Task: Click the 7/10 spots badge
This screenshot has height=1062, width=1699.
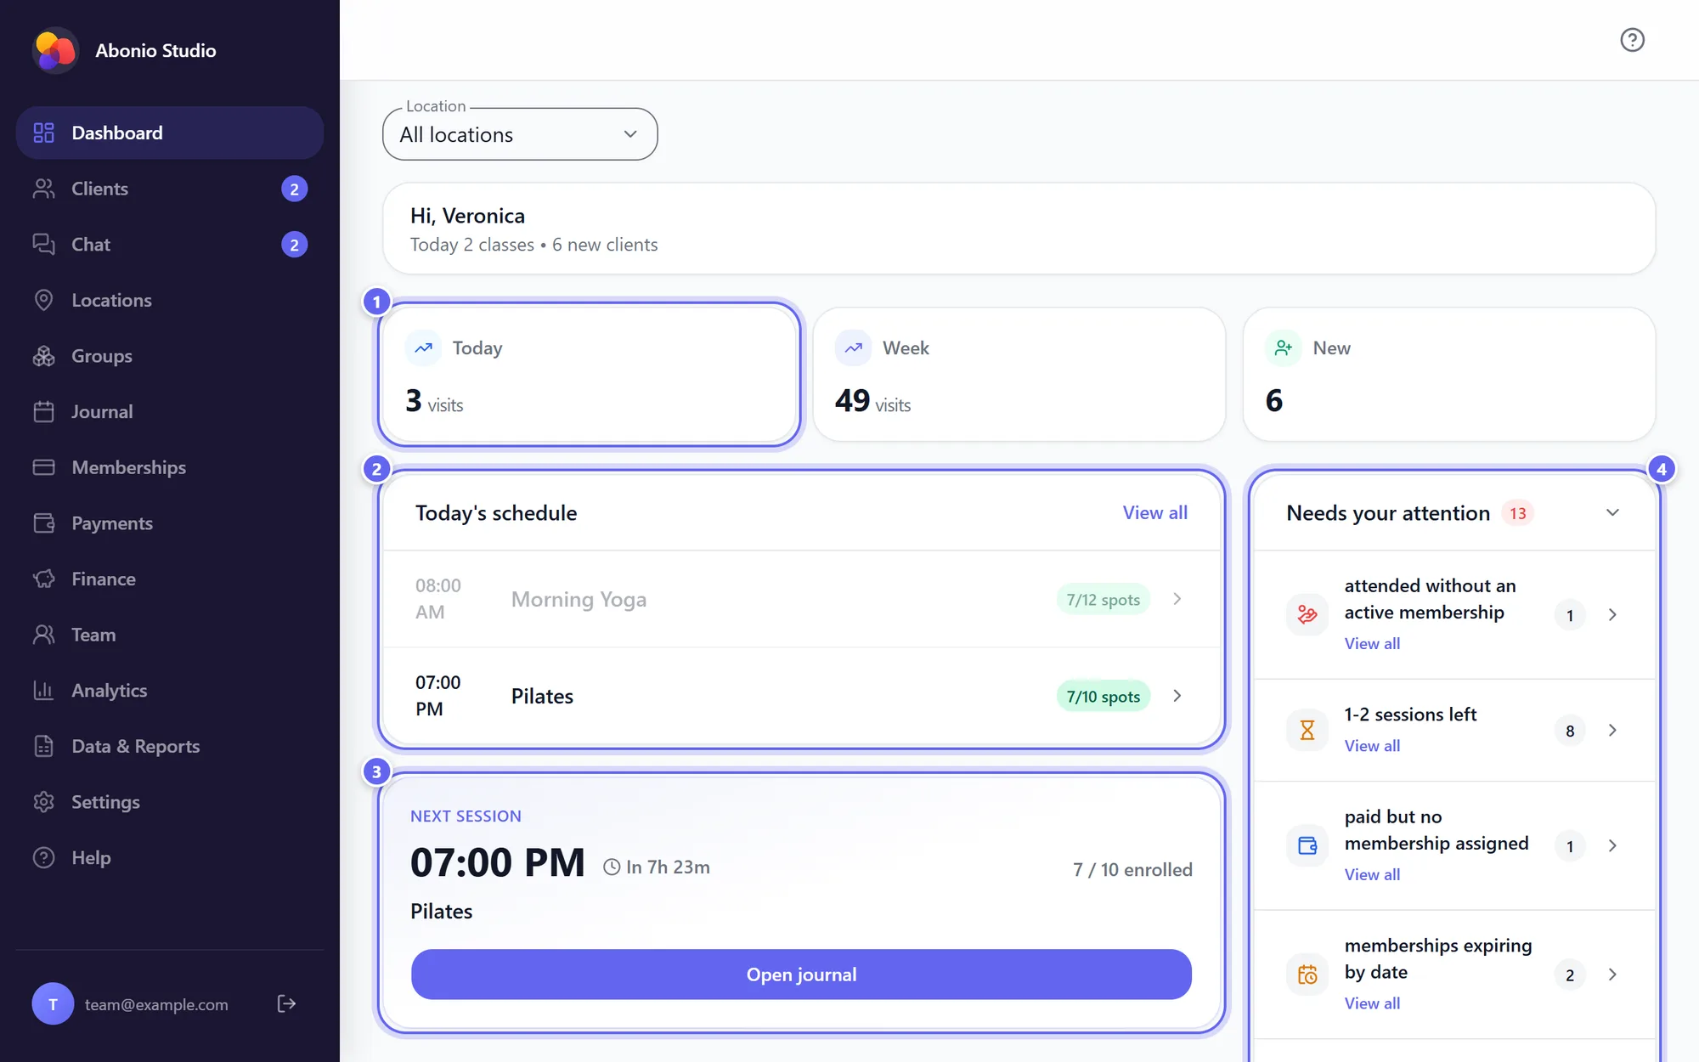Action: [1104, 697]
